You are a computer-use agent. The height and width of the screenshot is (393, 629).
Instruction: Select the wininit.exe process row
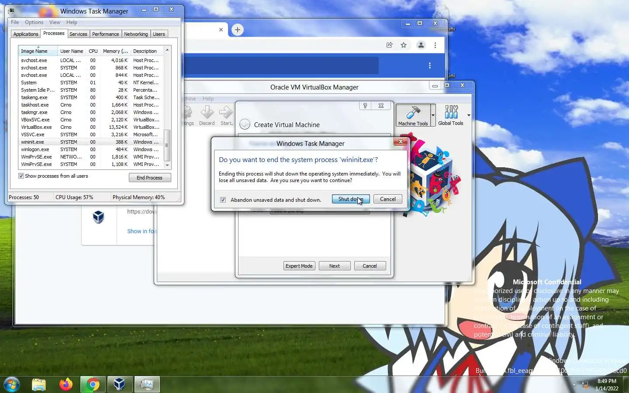91,142
